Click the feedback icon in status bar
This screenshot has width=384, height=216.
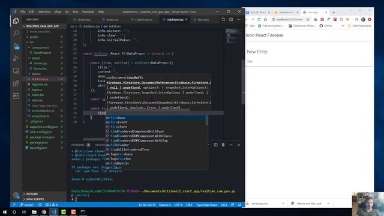pyautogui.click(x=232, y=205)
